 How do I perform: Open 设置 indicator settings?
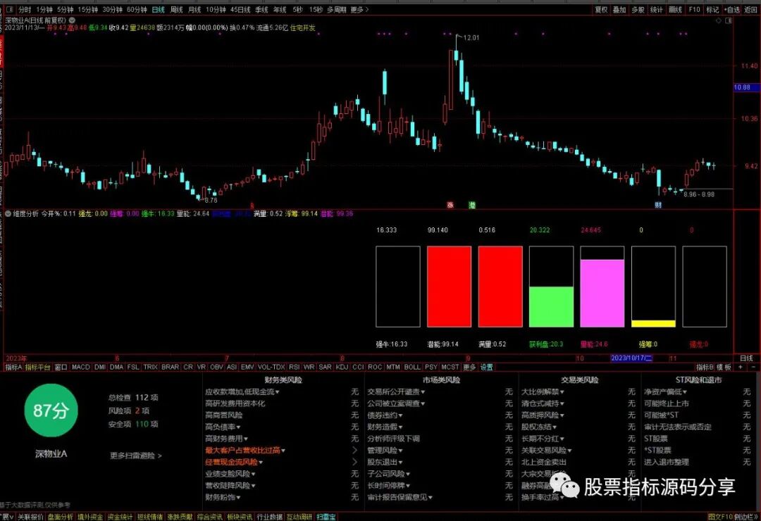point(487,368)
